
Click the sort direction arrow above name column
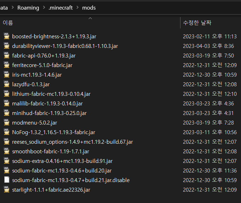tap(90, 18)
